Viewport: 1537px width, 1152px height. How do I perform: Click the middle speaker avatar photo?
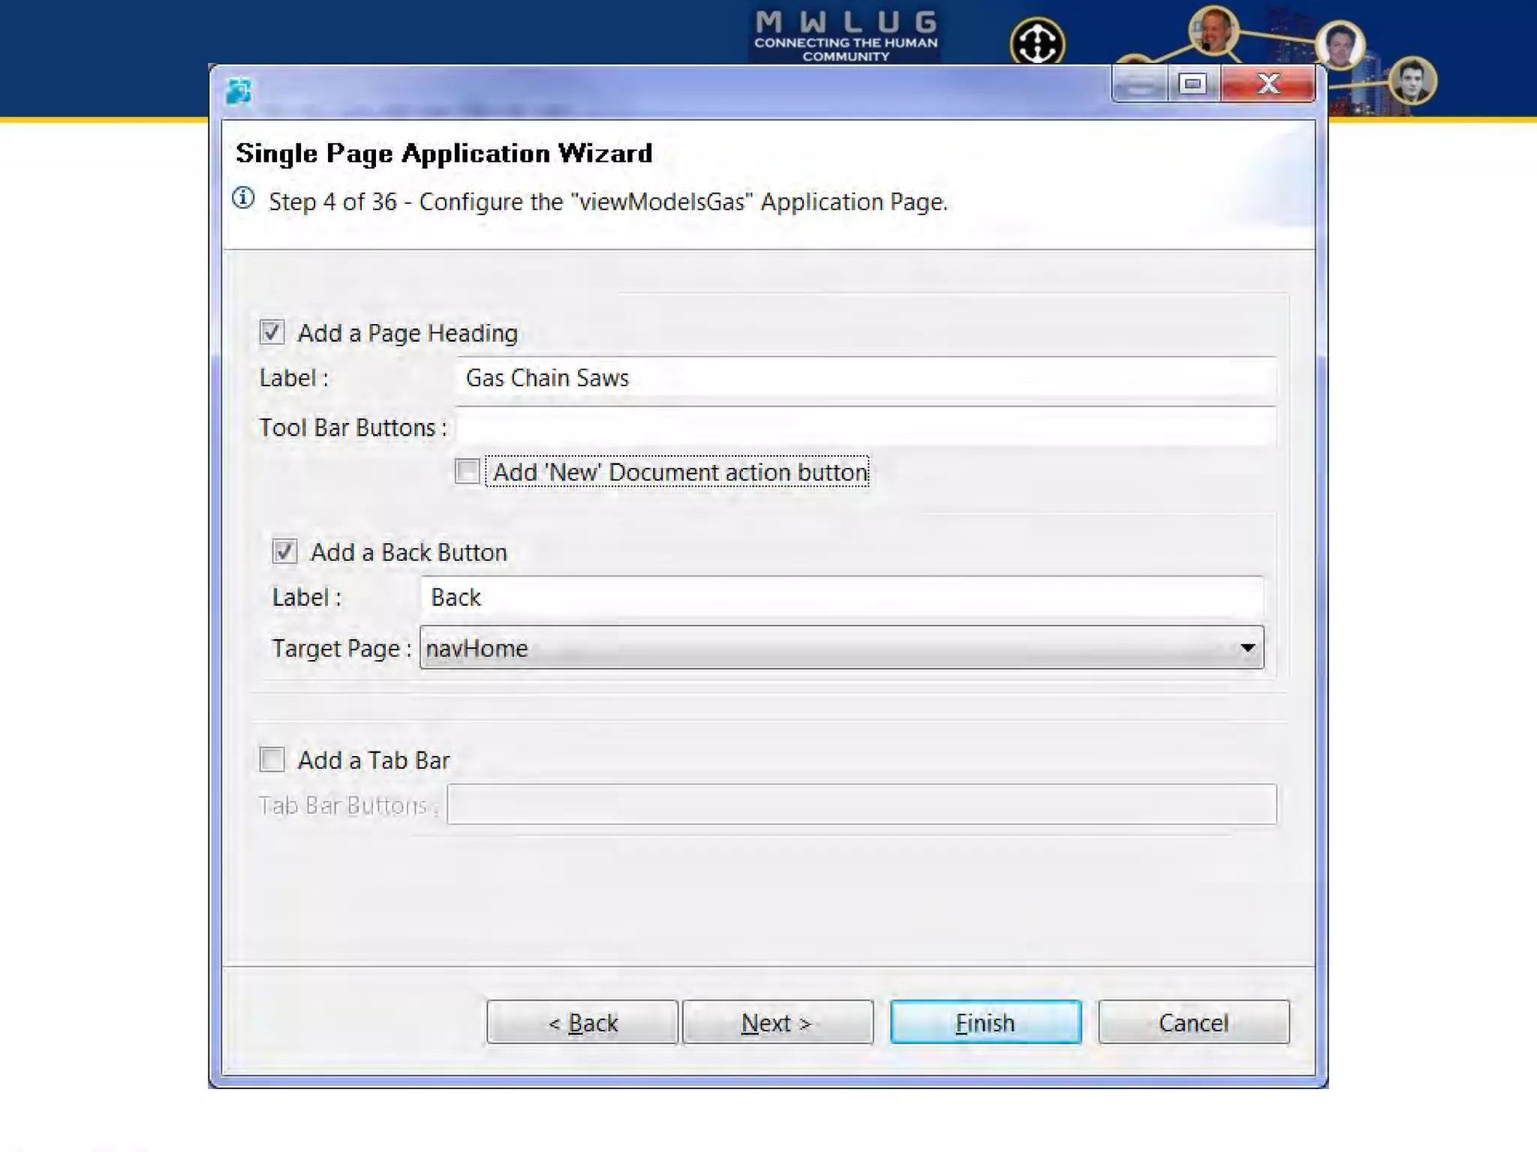[x=1340, y=45]
